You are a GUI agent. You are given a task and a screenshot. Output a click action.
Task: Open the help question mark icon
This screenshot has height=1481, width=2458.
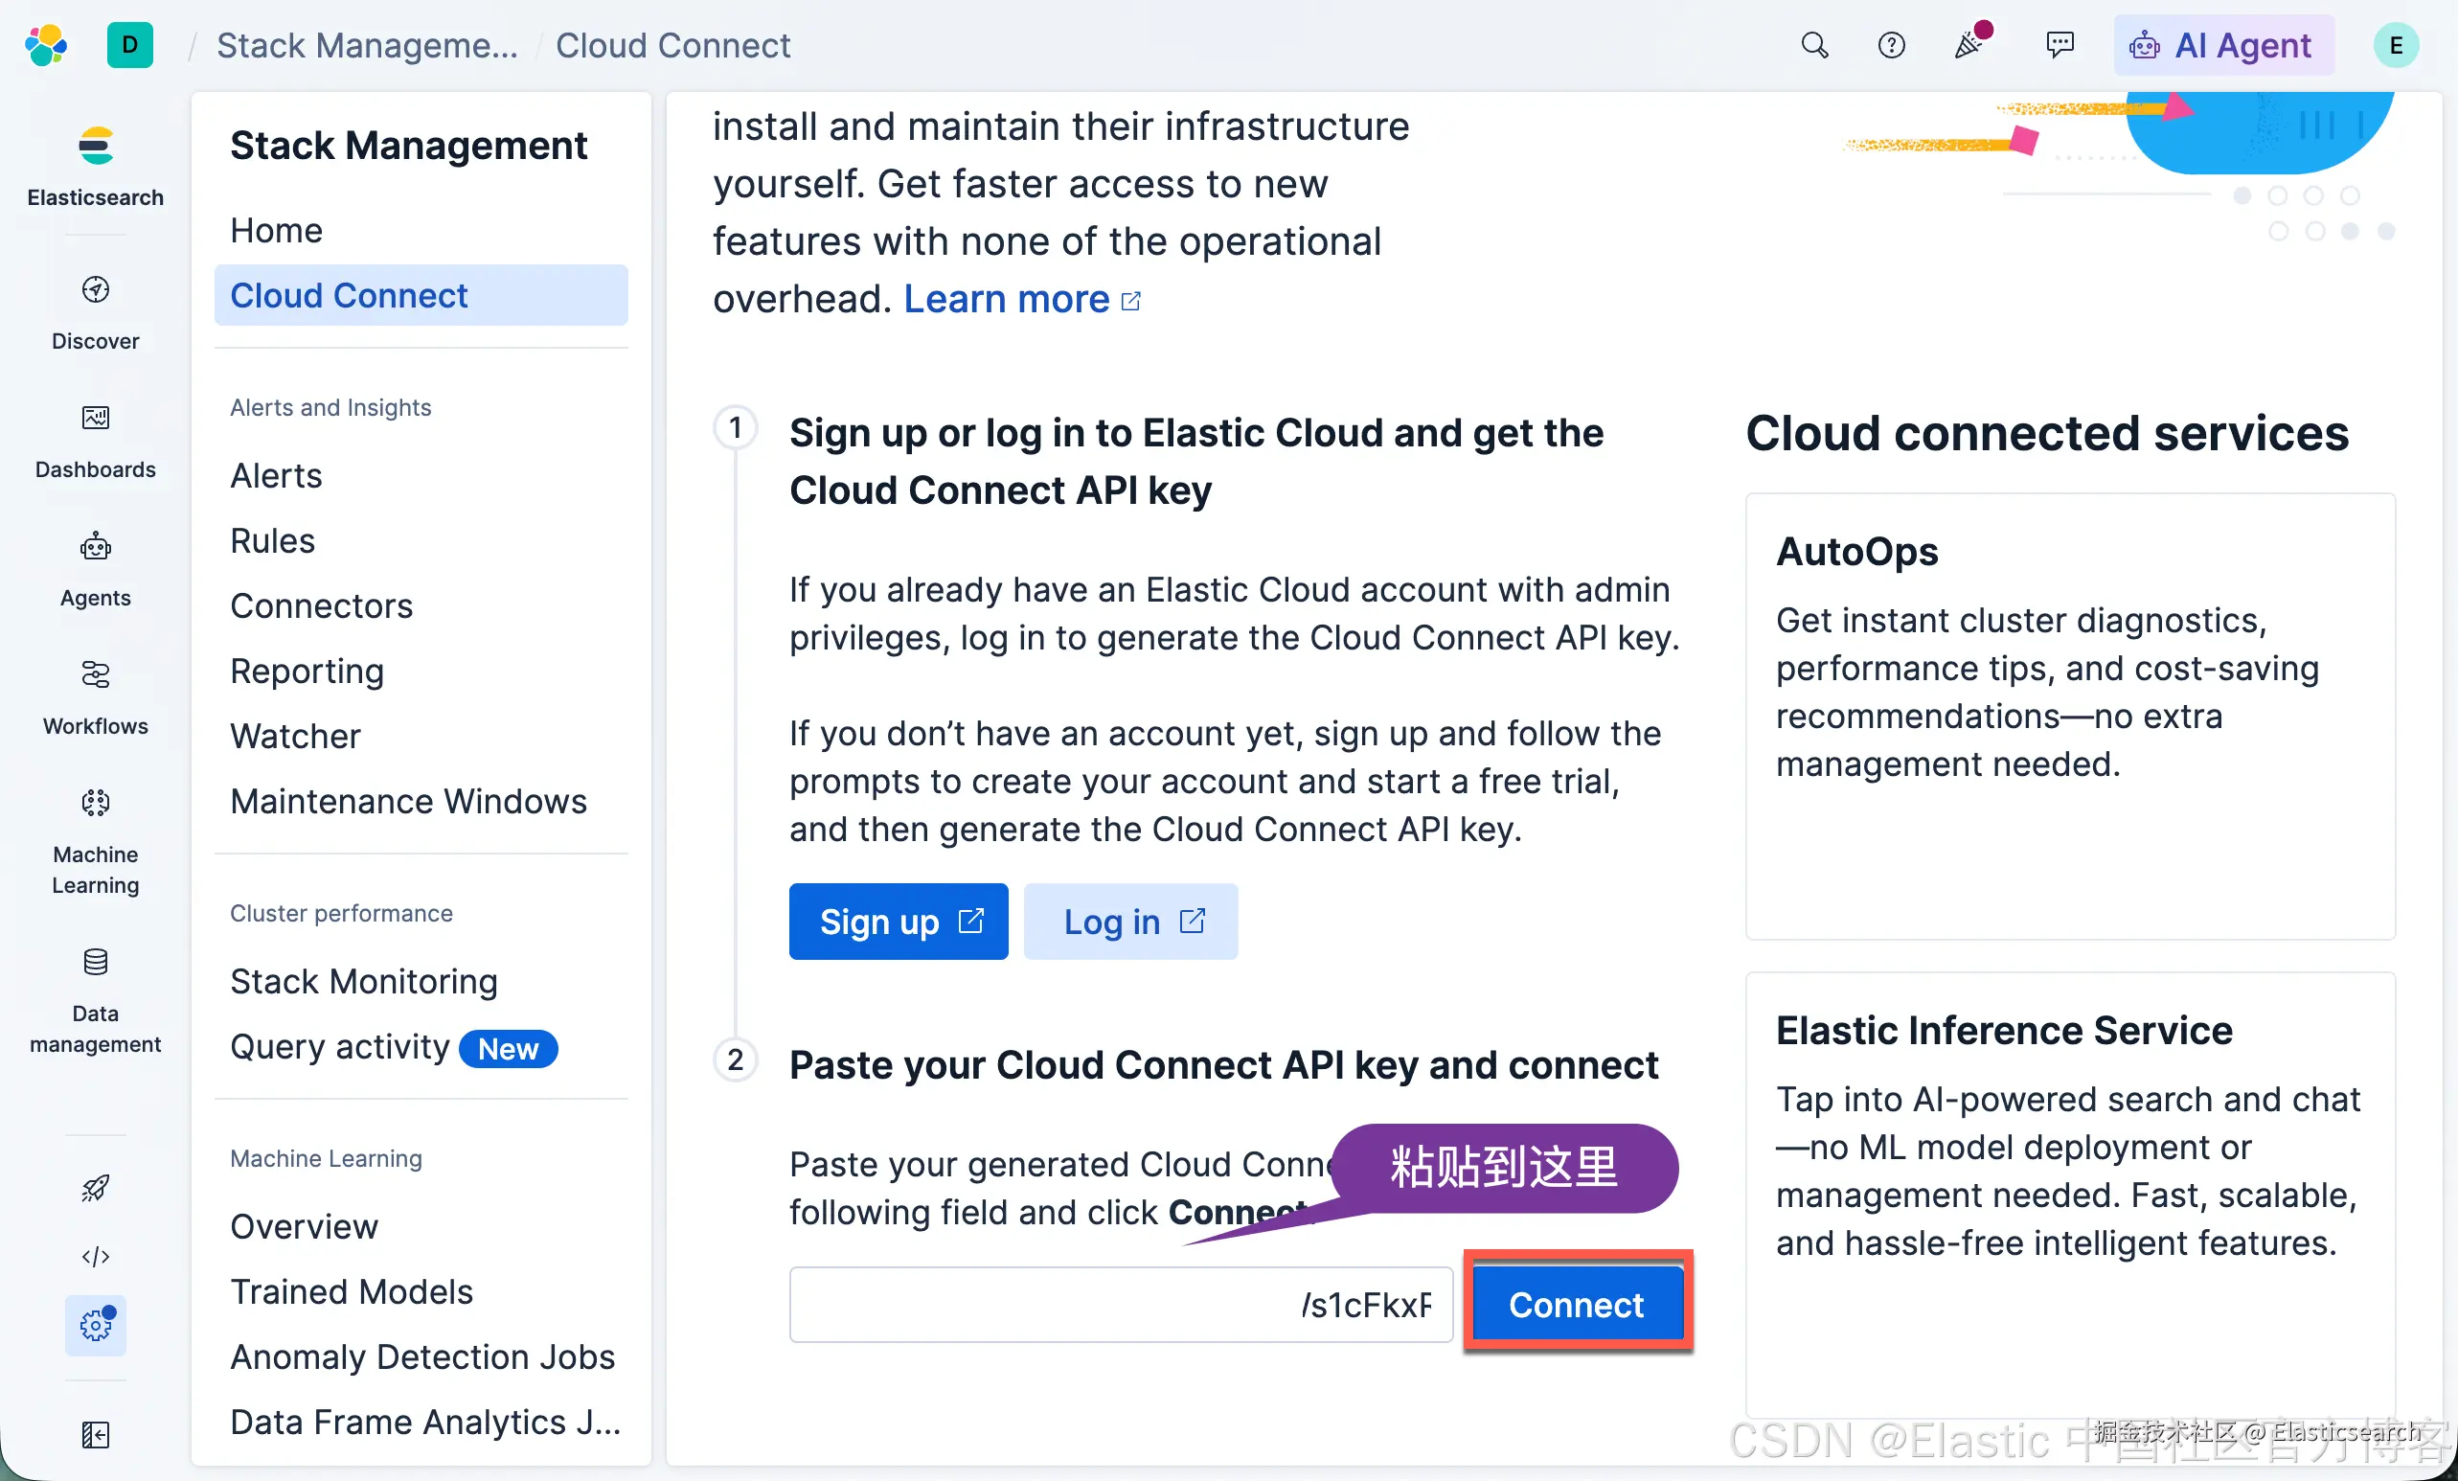coord(1890,45)
